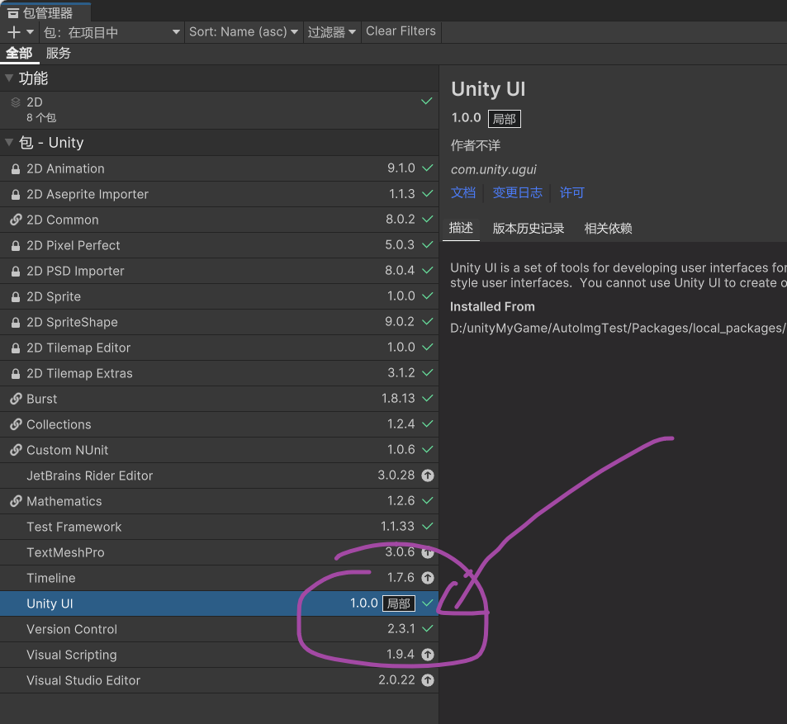Click the installed checkmark for Version Control
The image size is (787, 724).
(427, 629)
